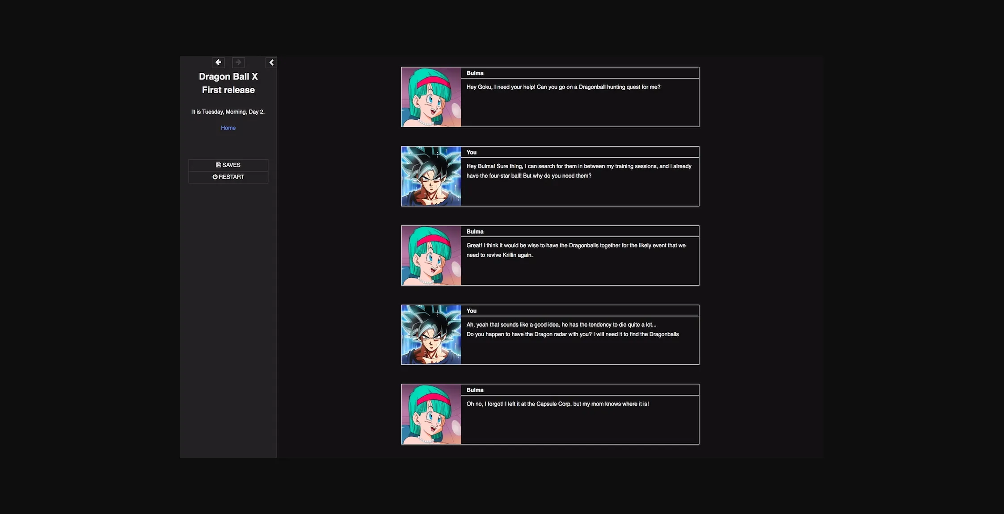
Task: Select Goku's portrait beside the four-star ball reply
Action: (x=430, y=176)
